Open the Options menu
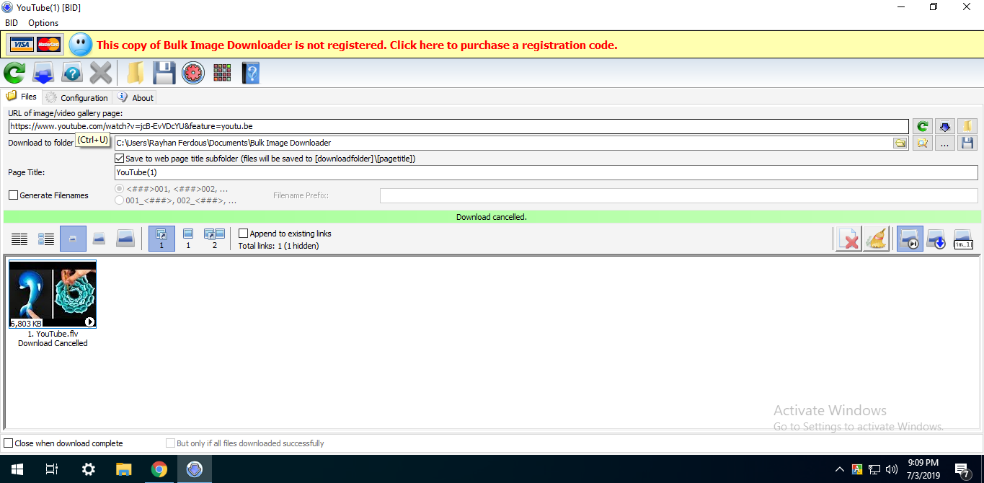984x483 pixels. click(43, 23)
